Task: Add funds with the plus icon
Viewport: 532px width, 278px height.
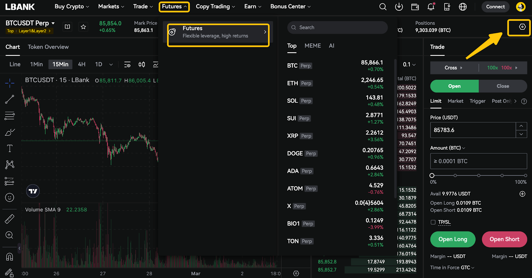Action: click(522, 194)
